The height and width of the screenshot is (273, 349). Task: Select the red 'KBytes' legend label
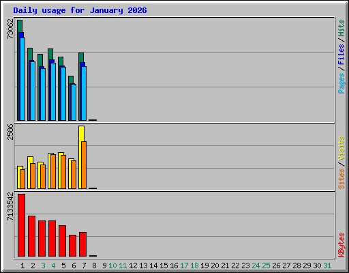click(x=342, y=245)
